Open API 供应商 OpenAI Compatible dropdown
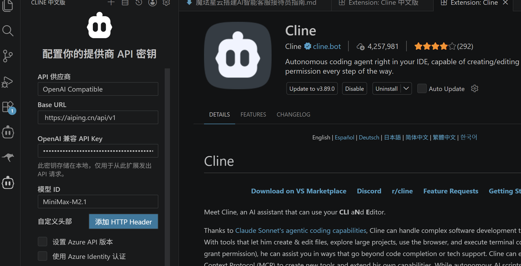 [98, 89]
